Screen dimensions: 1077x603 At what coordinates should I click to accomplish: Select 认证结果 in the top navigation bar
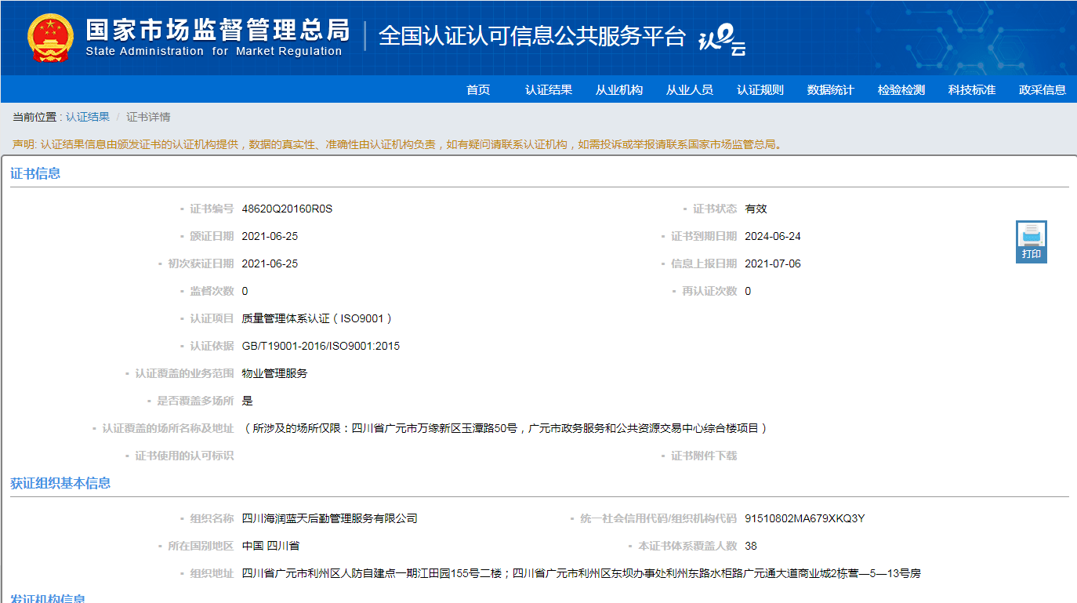click(549, 90)
